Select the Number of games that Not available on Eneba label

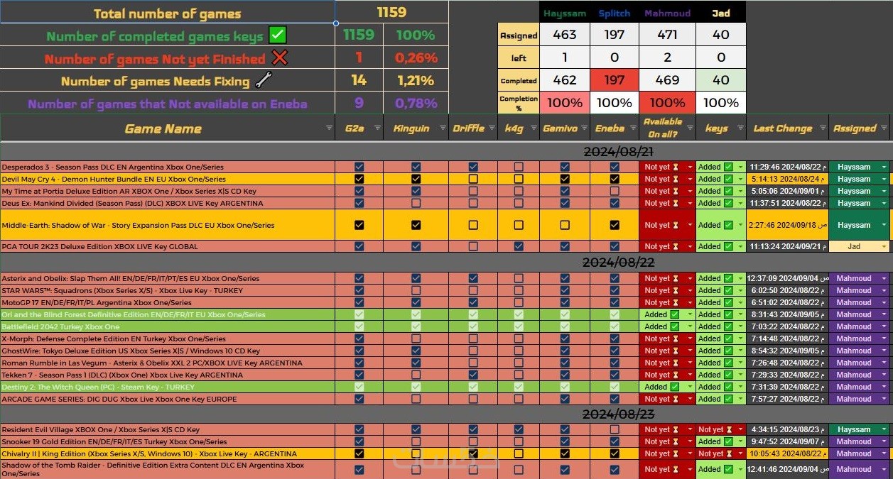pyautogui.click(x=168, y=104)
